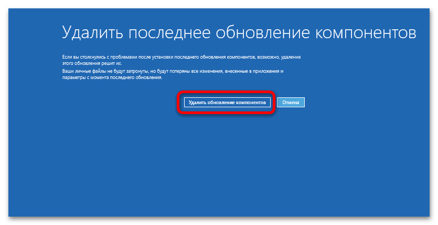Click the 'Удалить обновление компонентов' button
This screenshot has height=225, width=438.
point(227,103)
